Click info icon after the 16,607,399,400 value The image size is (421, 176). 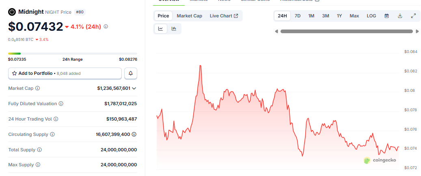[x=134, y=134]
